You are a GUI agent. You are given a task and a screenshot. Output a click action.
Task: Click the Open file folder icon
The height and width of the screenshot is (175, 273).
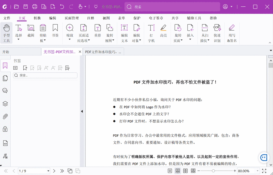(x=16, y=7)
